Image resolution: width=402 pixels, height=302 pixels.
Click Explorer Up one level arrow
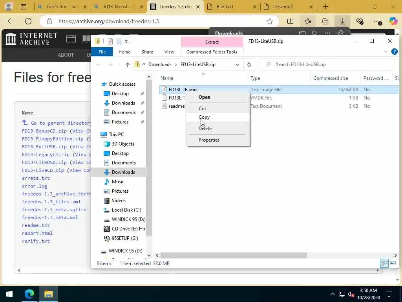[x=128, y=65]
